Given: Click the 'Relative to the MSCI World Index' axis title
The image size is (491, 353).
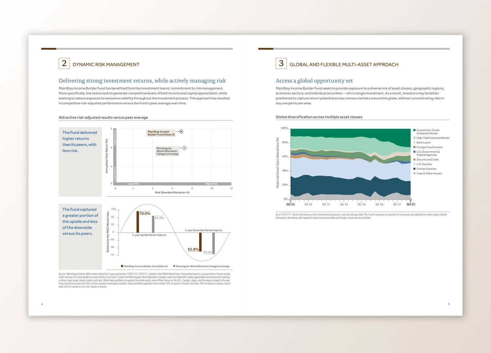Looking at the screenshot, I should click(x=108, y=232).
